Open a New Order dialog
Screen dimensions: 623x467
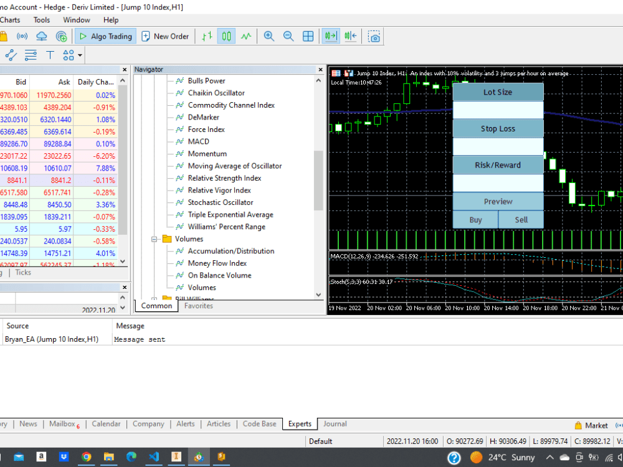(165, 36)
